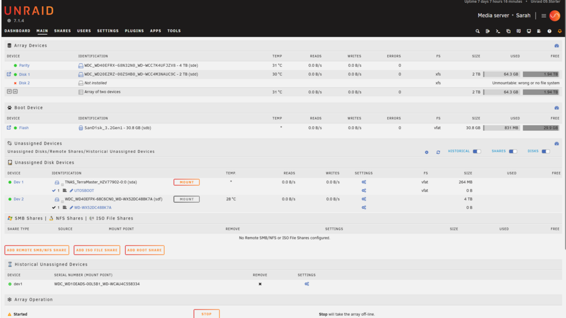The height and width of the screenshot is (318, 566).
Task: Open the Tools menu
Action: [174, 31]
